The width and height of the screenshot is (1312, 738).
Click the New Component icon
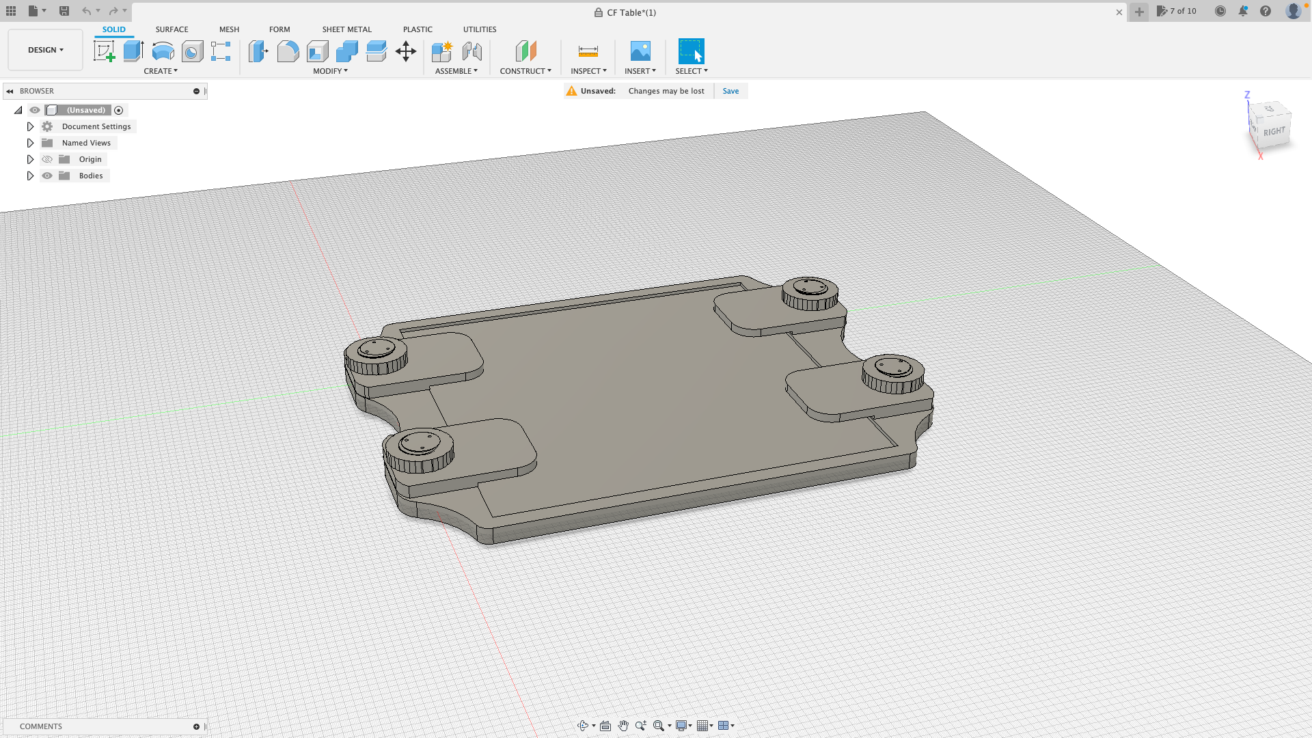click(442, 51)
